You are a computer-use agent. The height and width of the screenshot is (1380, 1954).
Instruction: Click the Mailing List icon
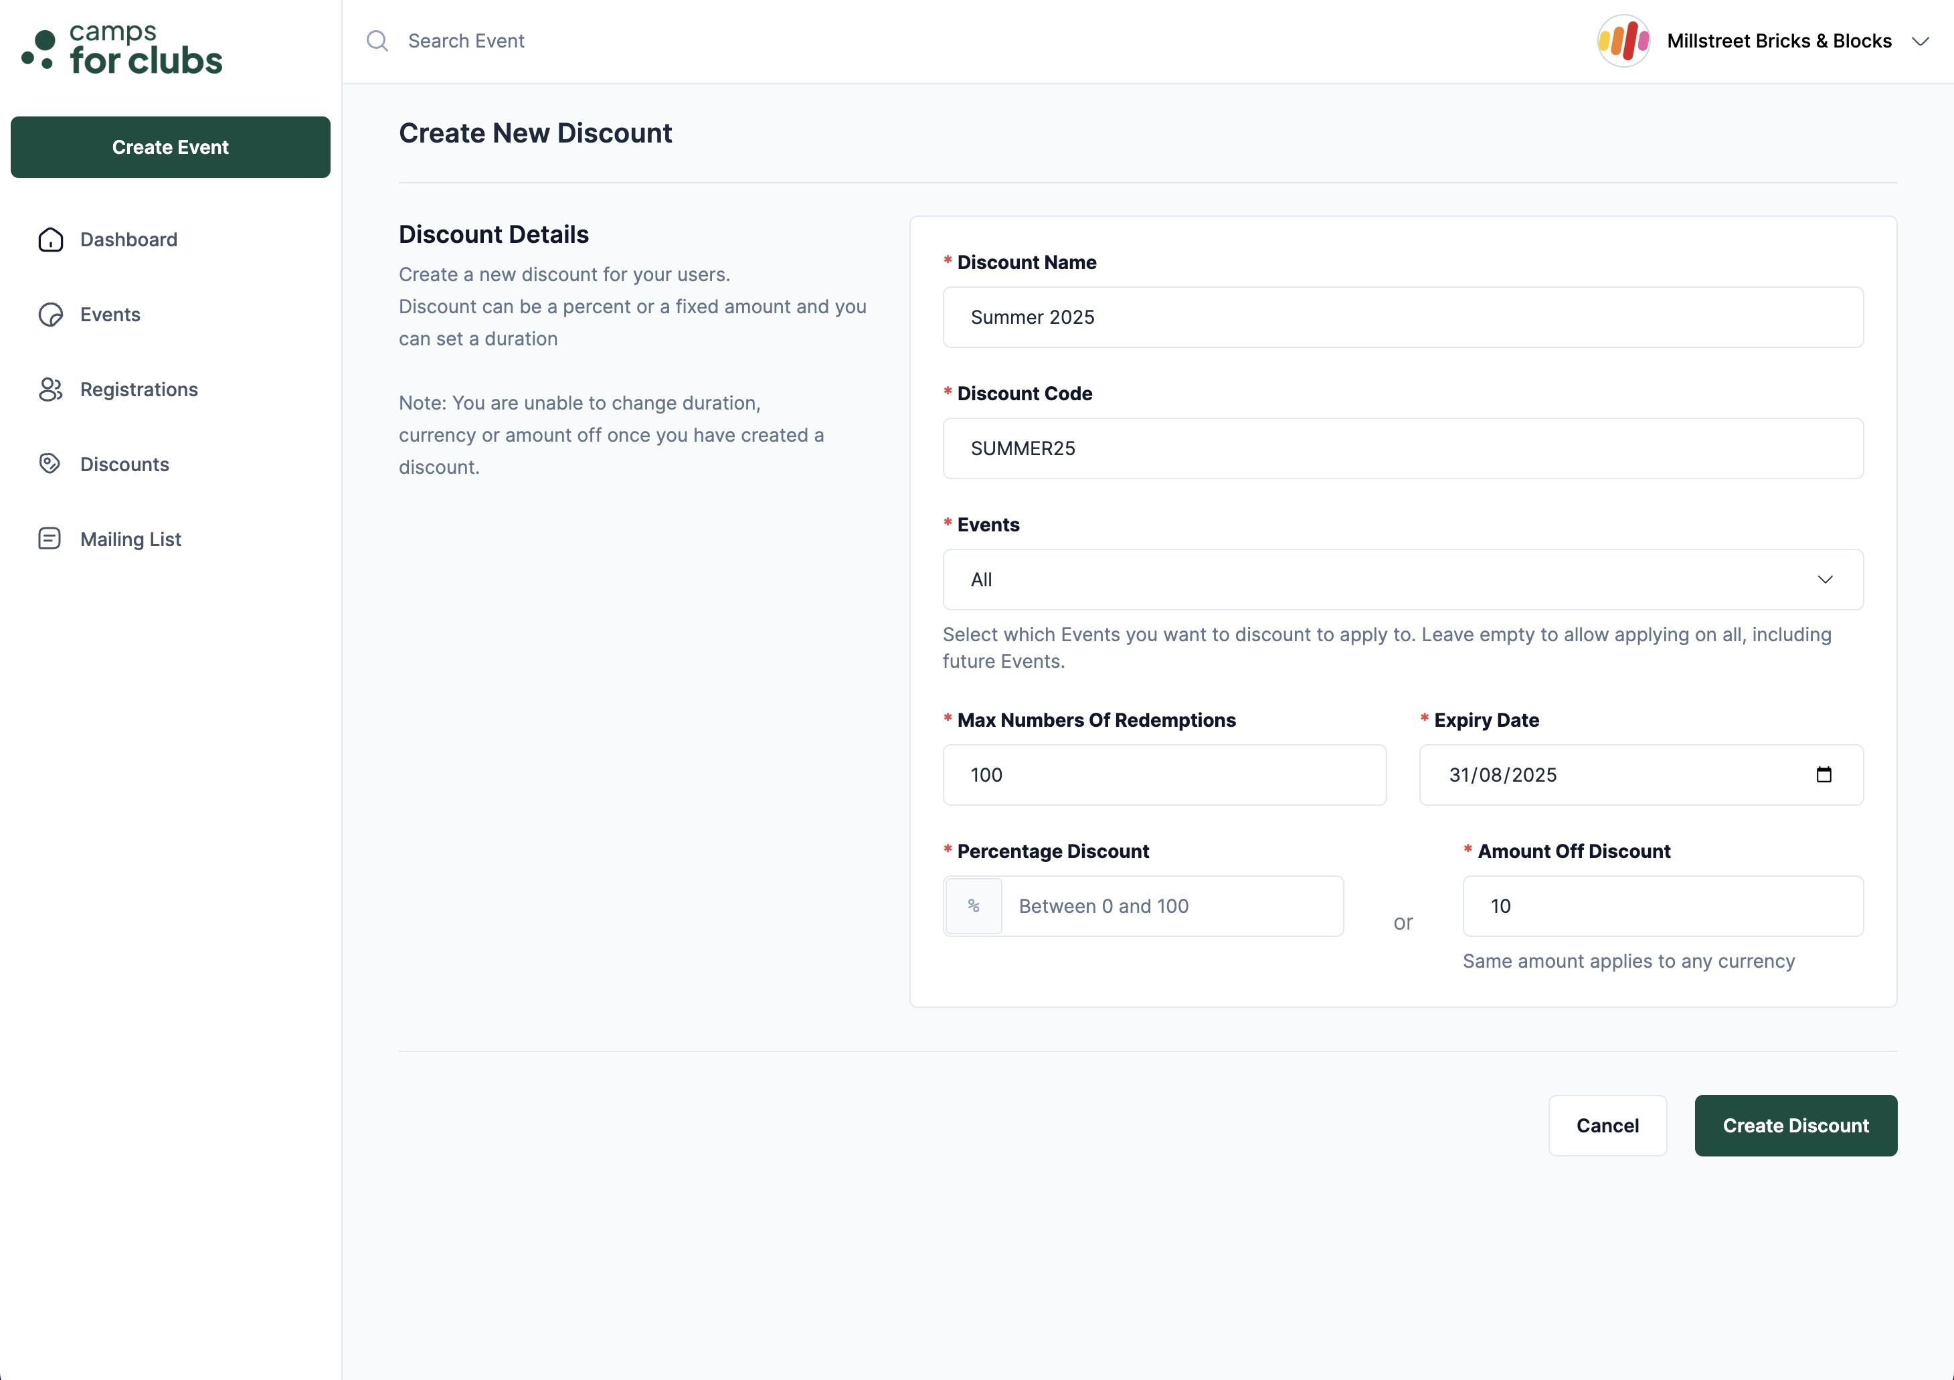[x=50, y=539]
